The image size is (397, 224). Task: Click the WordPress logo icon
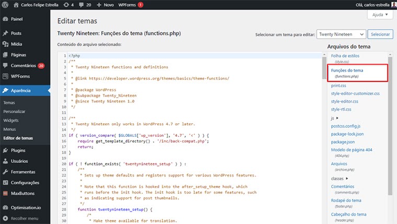6,5
